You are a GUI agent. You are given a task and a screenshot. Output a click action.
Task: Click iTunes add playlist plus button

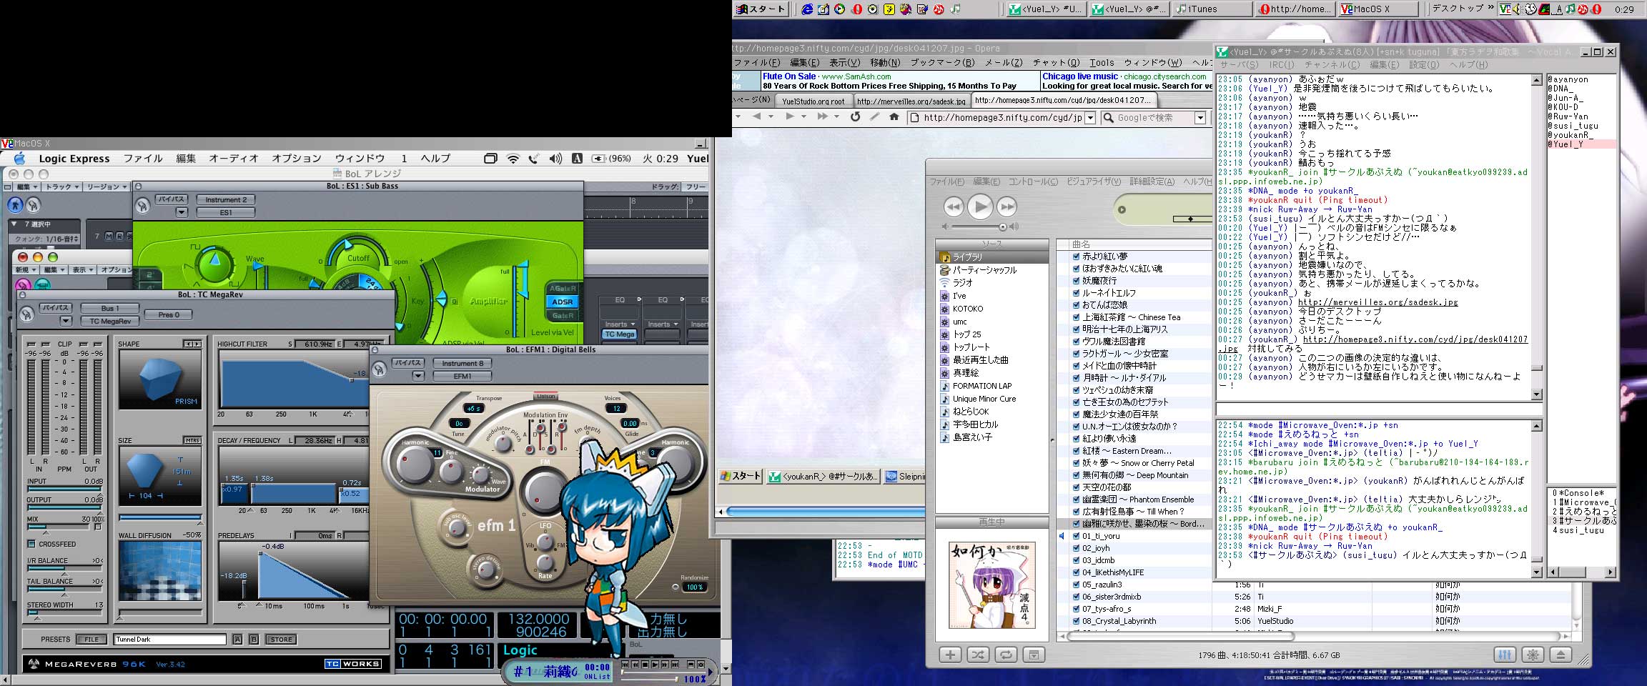tap(950, 655)
